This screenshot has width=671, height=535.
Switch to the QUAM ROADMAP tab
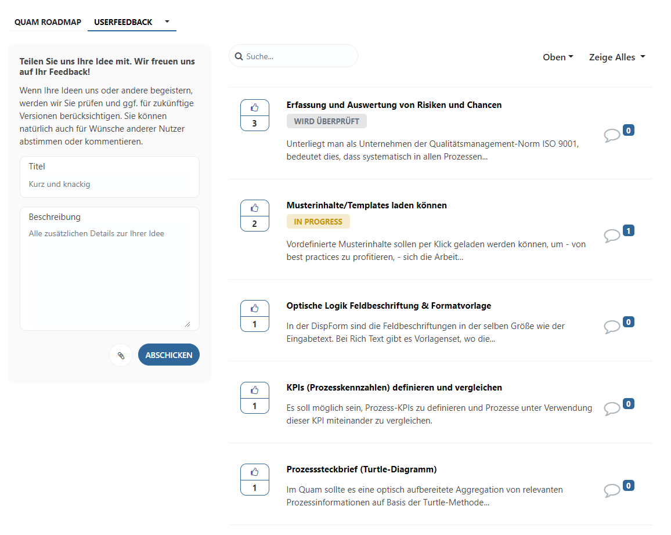[x=48, y=22]
